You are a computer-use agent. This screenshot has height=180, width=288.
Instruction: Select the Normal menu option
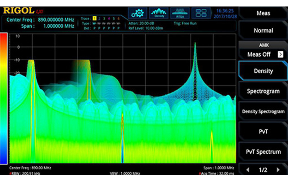(x=263, y=31)
